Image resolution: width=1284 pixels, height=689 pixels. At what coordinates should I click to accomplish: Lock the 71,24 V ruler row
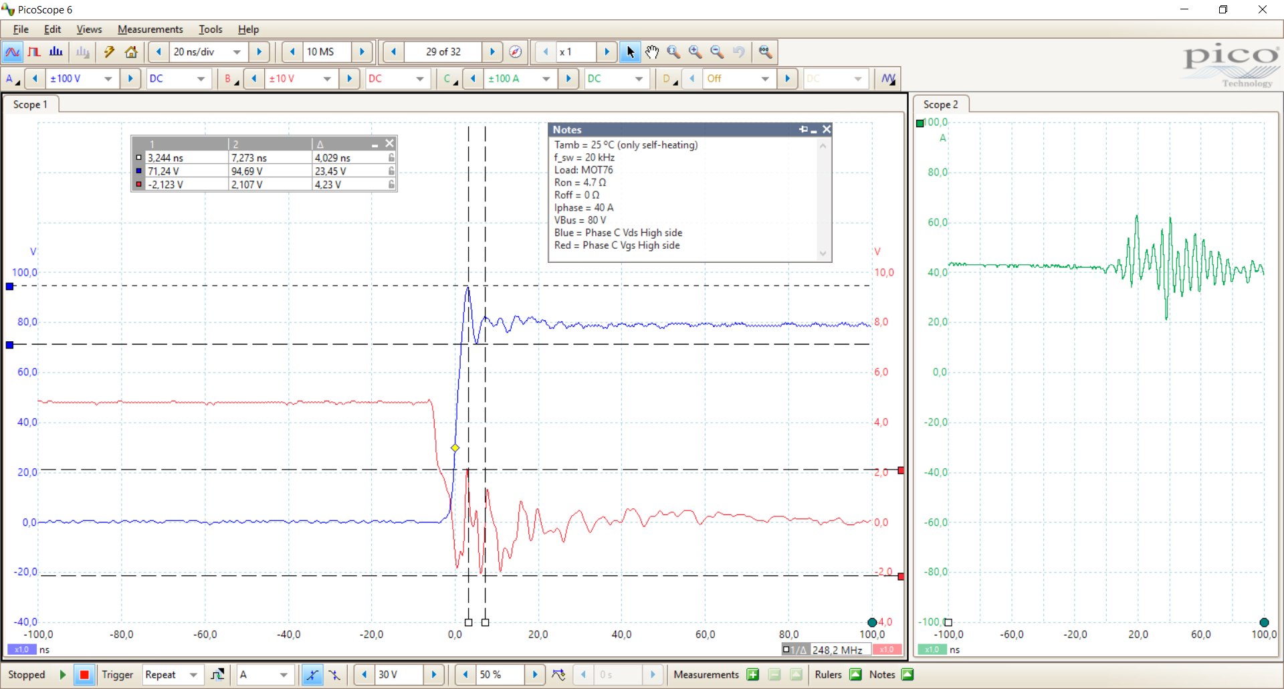pos(391,171)
